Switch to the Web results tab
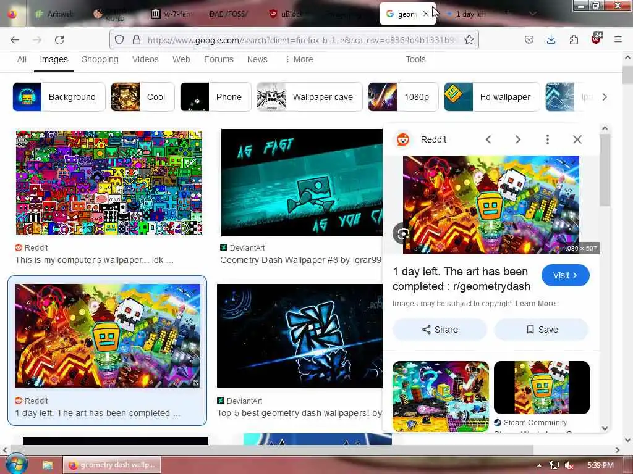 181,59
